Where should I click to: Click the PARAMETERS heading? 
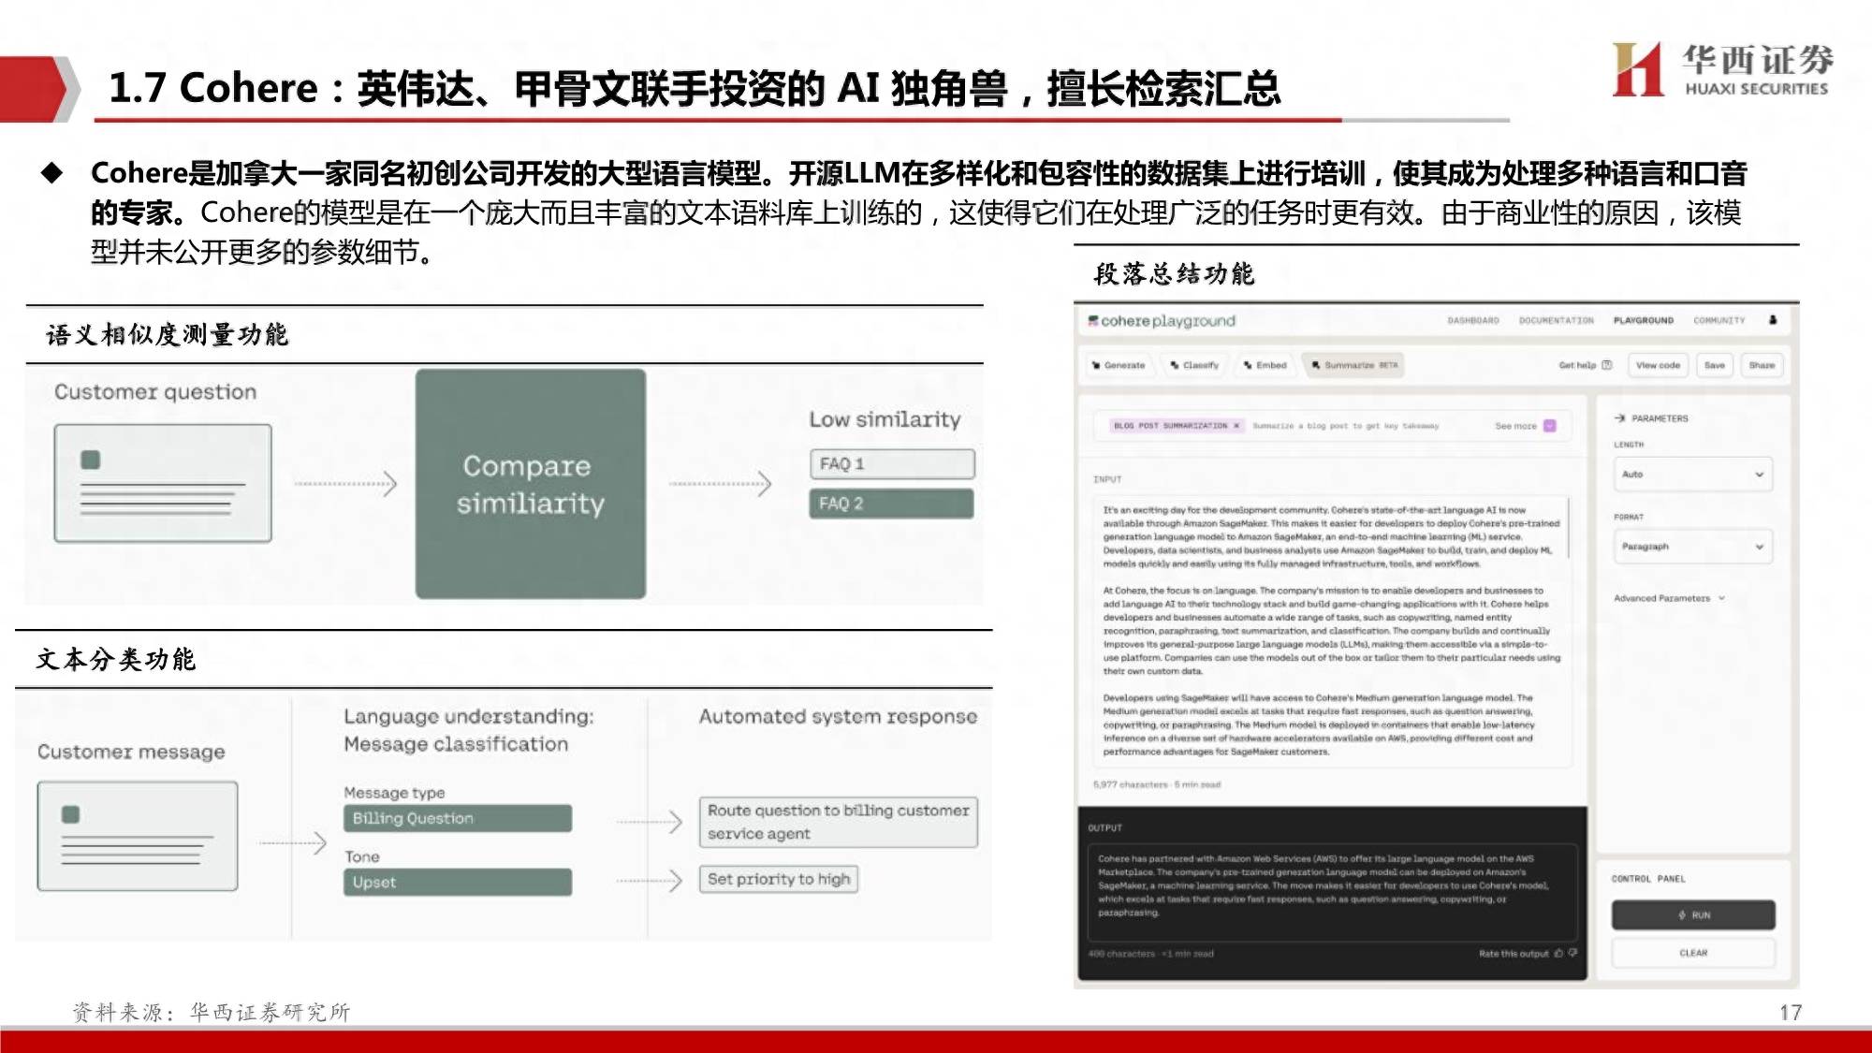(x=1660, y=418)
